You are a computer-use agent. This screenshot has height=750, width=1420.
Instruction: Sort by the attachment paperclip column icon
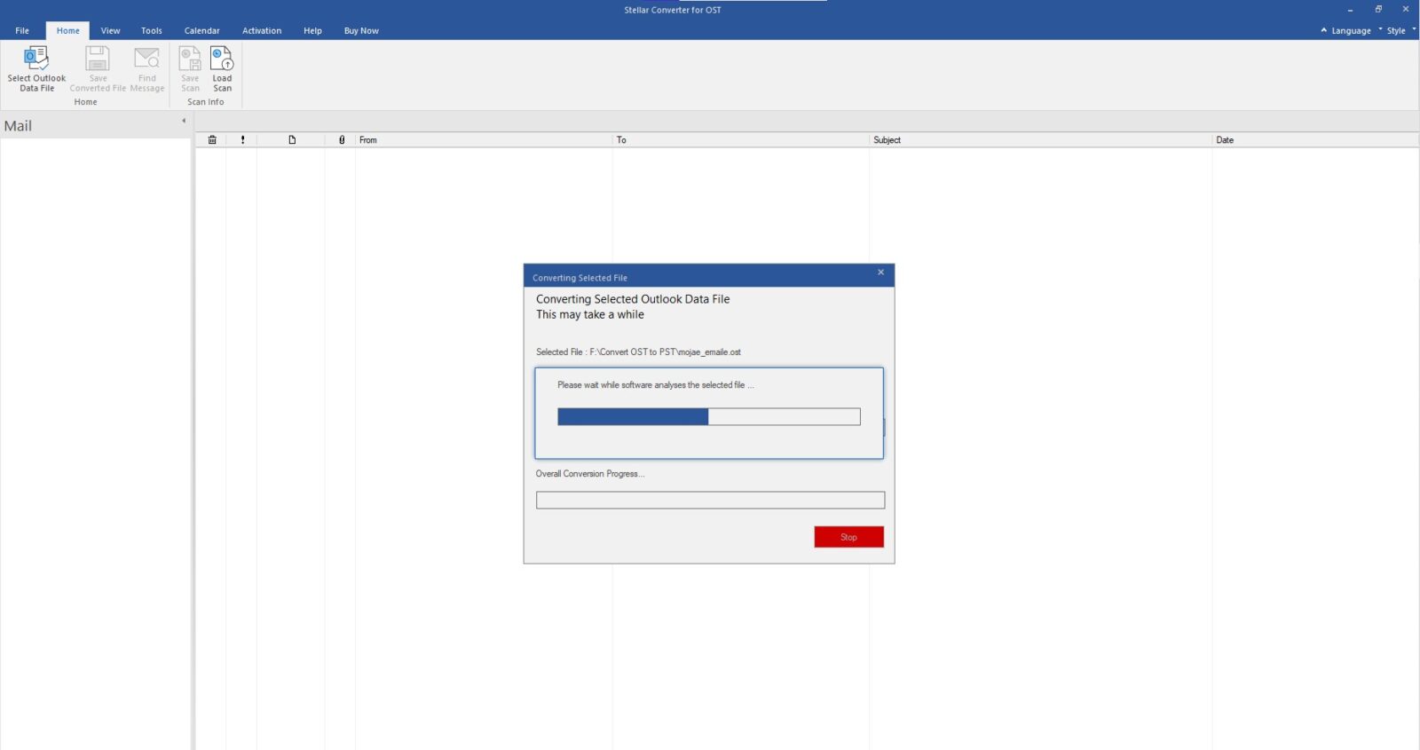coord(342,140)
